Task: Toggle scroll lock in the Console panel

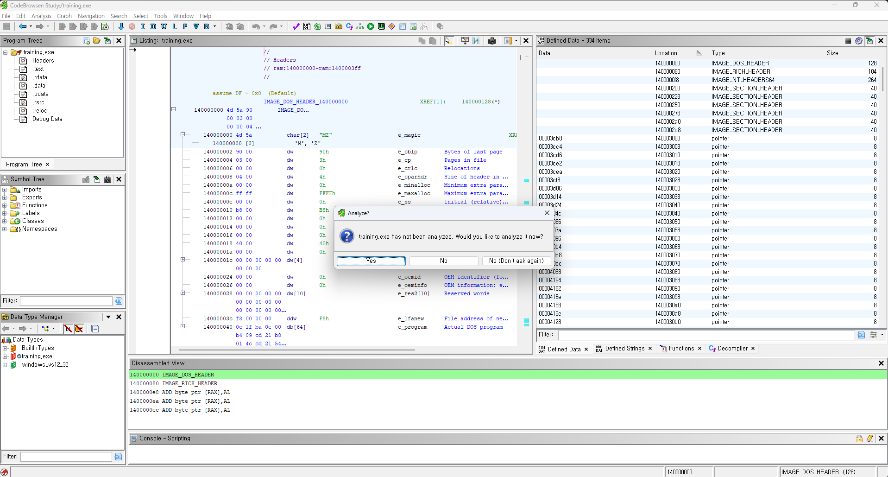Action: [859, 438]
